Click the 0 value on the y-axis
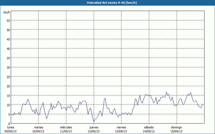Screen dimensions: 215x134 (x=9, y=124)
